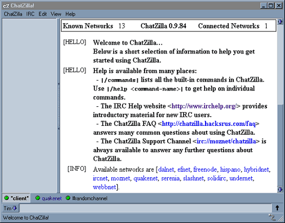The image size is (285, 223).
Task: Follow the irchelp.org website link
Action: [205, 106]
